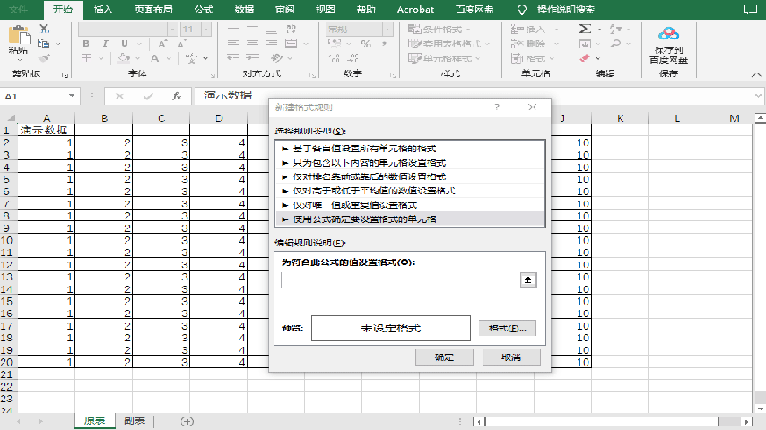Screen dimensions: 766x430
Task: Click the Cut scissors icon
Action: [x=44, y=29]
